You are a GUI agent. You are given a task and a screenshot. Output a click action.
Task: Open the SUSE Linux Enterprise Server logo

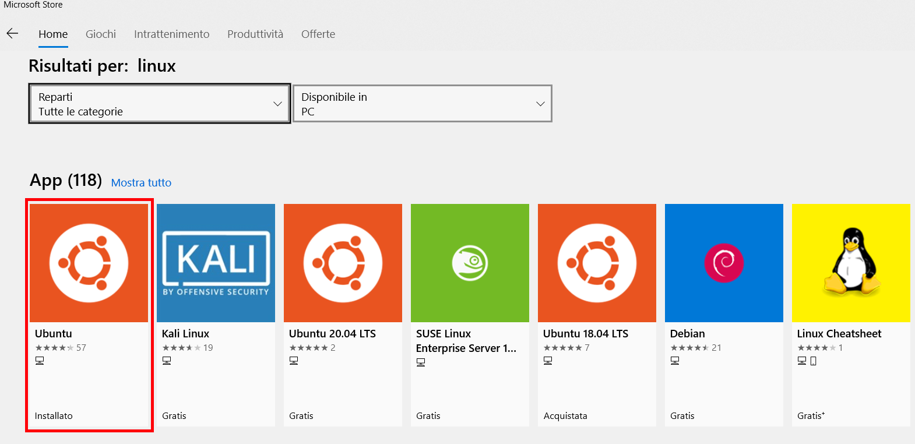point(470,263)
